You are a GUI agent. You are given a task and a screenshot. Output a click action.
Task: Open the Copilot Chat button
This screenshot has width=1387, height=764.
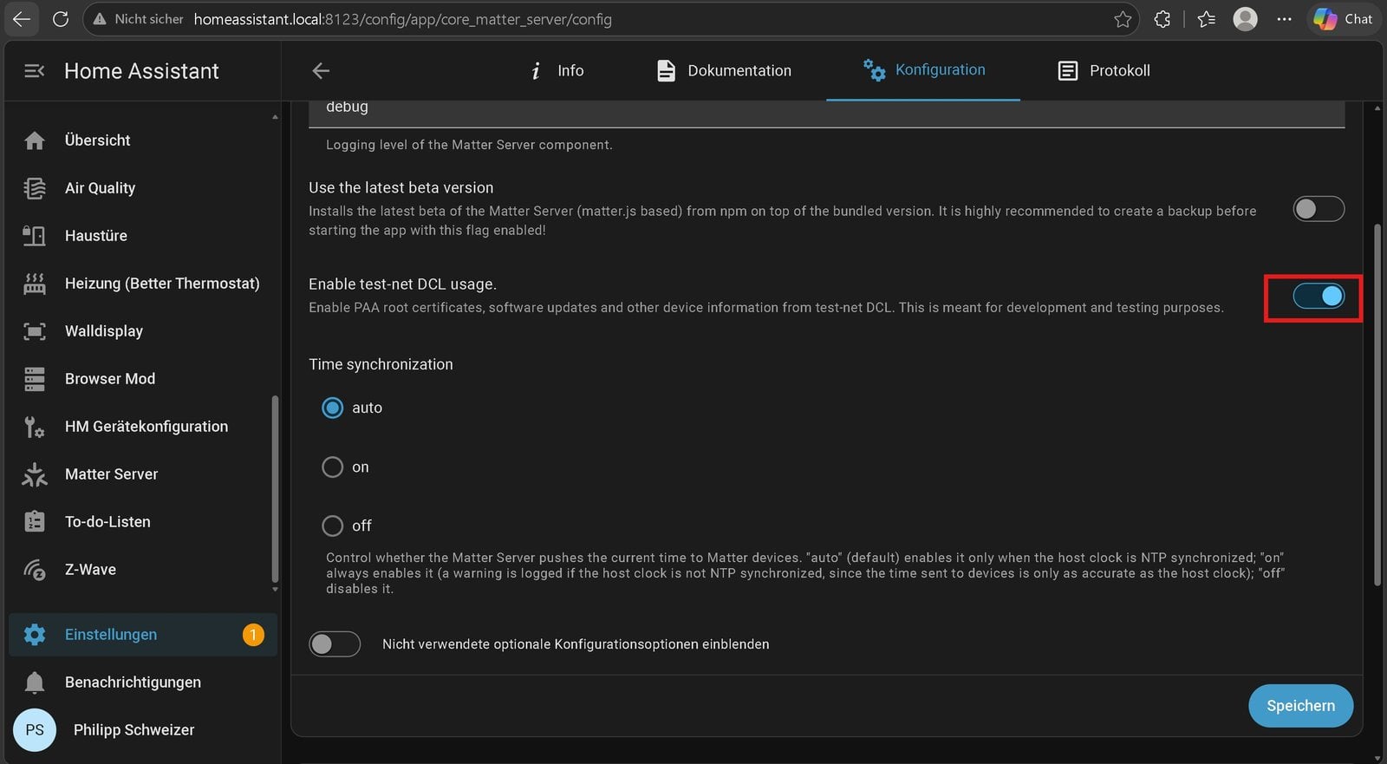[x=1343, y=19]
